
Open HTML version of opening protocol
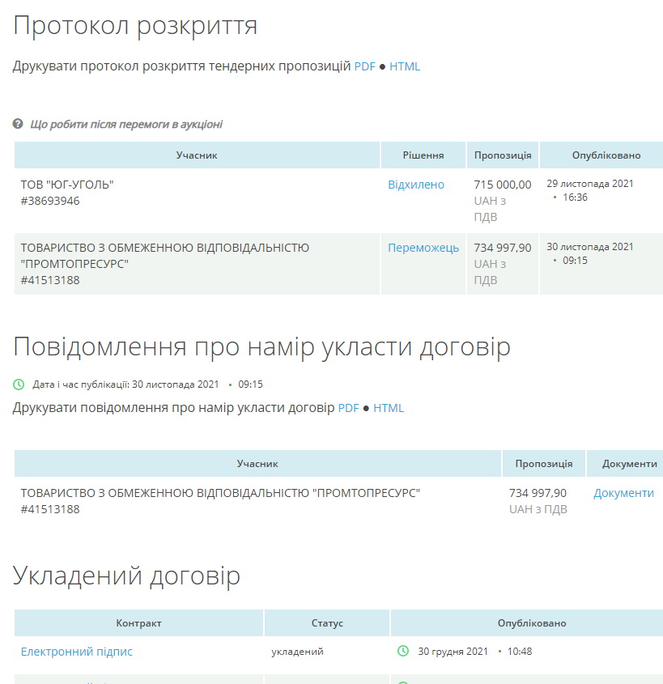click(405, 66)
